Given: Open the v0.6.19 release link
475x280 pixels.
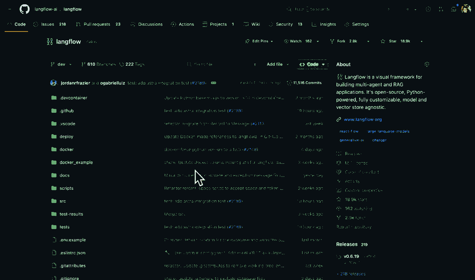Looking at the screenshot, I should coord(351,257).
